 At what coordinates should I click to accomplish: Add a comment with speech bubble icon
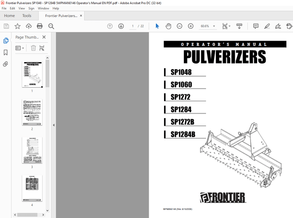[x=256, y=26]
